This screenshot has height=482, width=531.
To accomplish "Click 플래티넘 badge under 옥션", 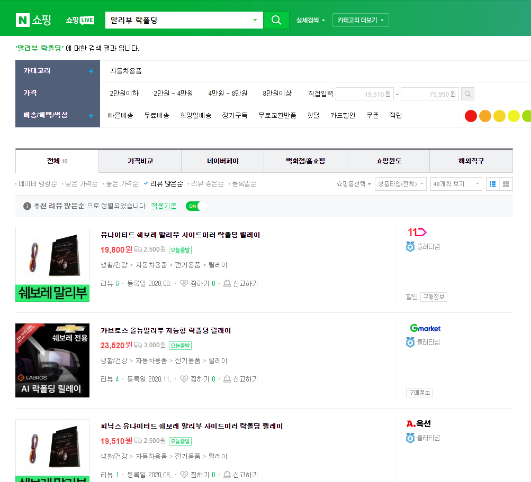I will 422,438.
